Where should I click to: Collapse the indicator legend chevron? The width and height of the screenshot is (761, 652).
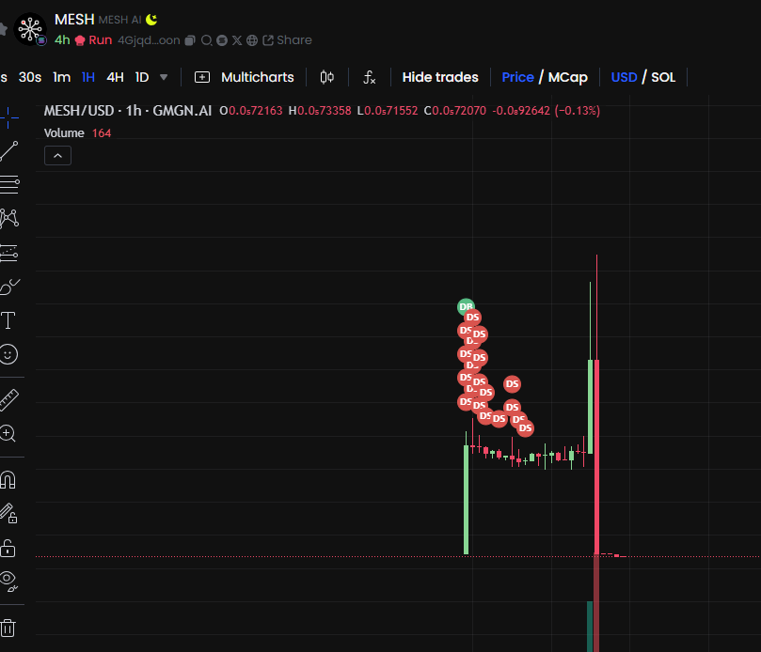coord(57,156)
